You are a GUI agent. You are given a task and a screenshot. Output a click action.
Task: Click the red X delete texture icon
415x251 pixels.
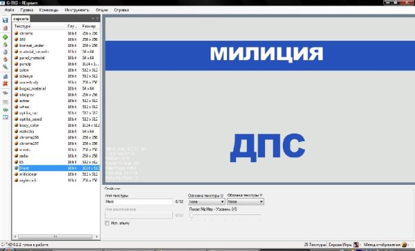pyautogui.click(x=5, y=83)
